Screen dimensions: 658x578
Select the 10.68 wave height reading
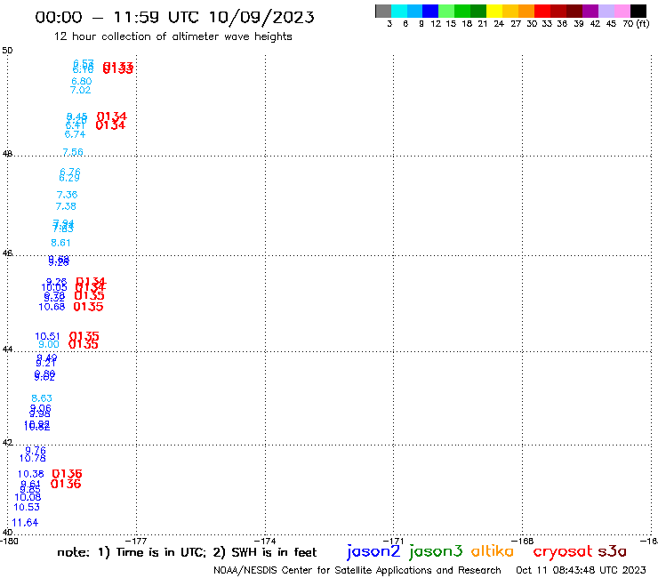(52, 307)
